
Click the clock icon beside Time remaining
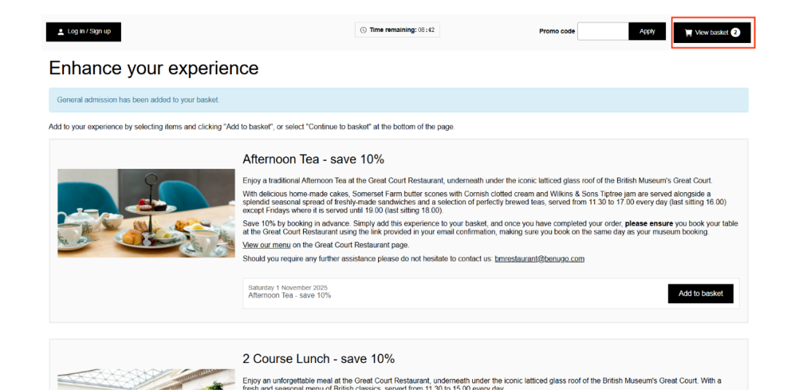pos(364,31)
